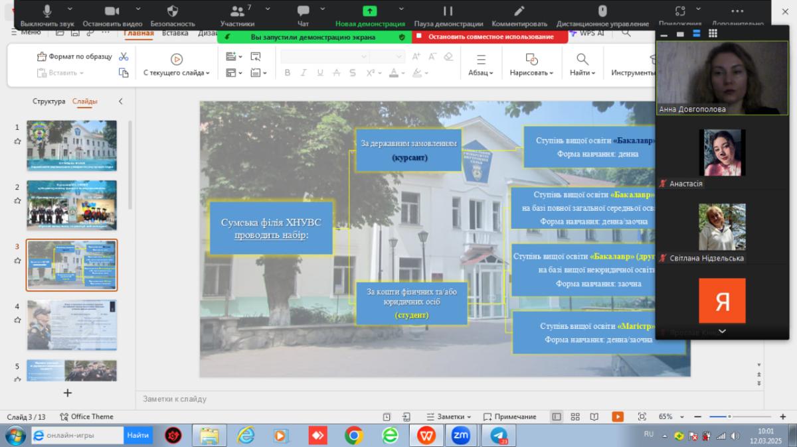Viewport: 797px width, 447px height.
Task: Open the zoom percentage dropdown
Action: (683, 416)
